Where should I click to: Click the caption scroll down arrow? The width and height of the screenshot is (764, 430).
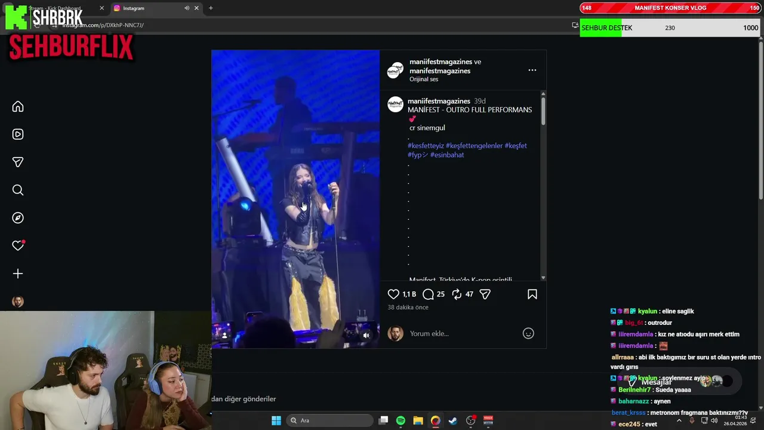coord(543,278)
